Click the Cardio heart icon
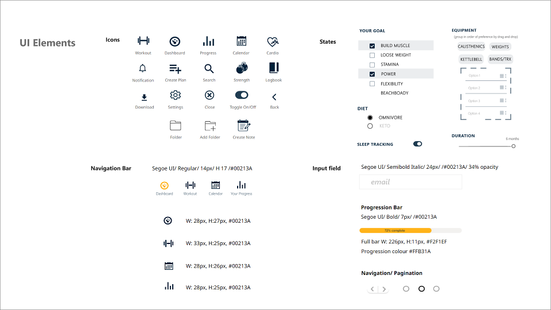 273,42
